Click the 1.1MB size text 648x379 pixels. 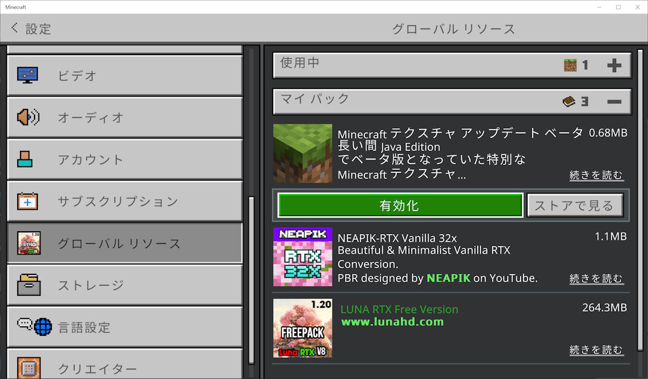[611, 236]
